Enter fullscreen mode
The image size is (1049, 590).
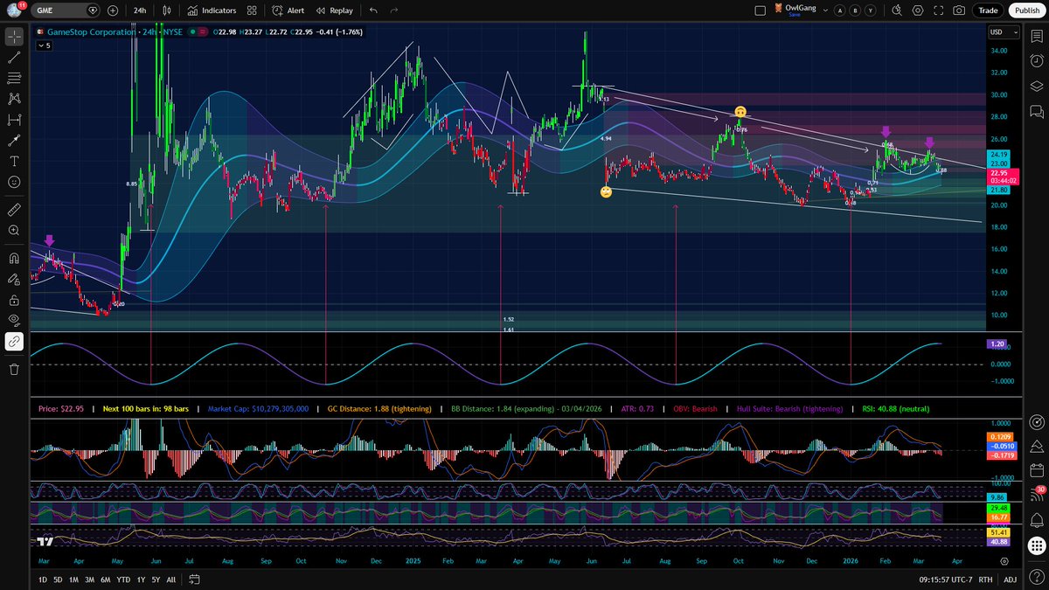point(938,10)
